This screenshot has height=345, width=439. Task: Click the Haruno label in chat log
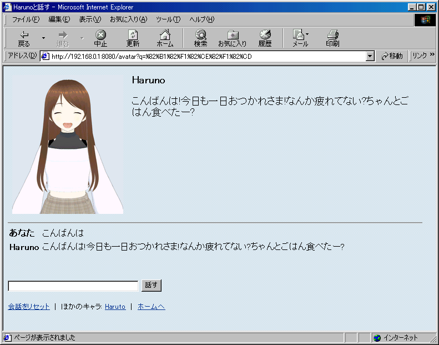coord(24,247)
